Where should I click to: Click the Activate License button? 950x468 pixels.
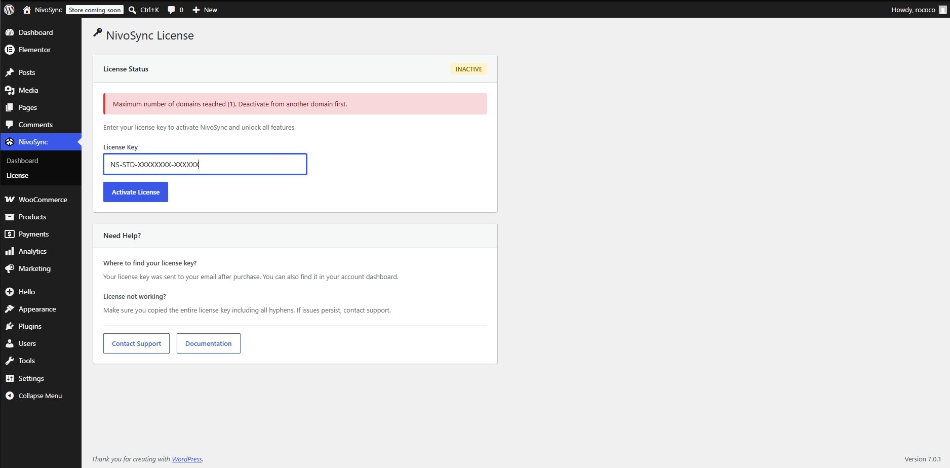[136, 192]
